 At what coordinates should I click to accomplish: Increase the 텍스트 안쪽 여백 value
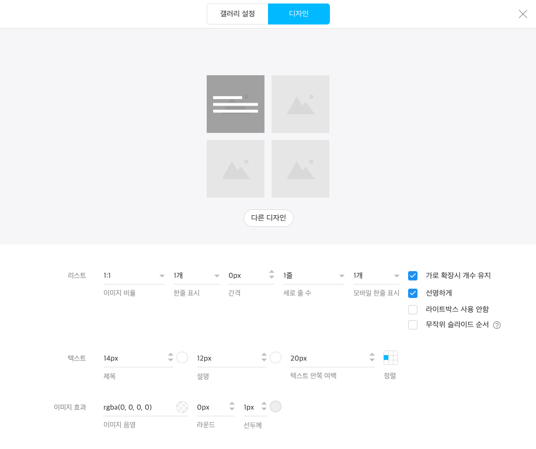point(372,355)
